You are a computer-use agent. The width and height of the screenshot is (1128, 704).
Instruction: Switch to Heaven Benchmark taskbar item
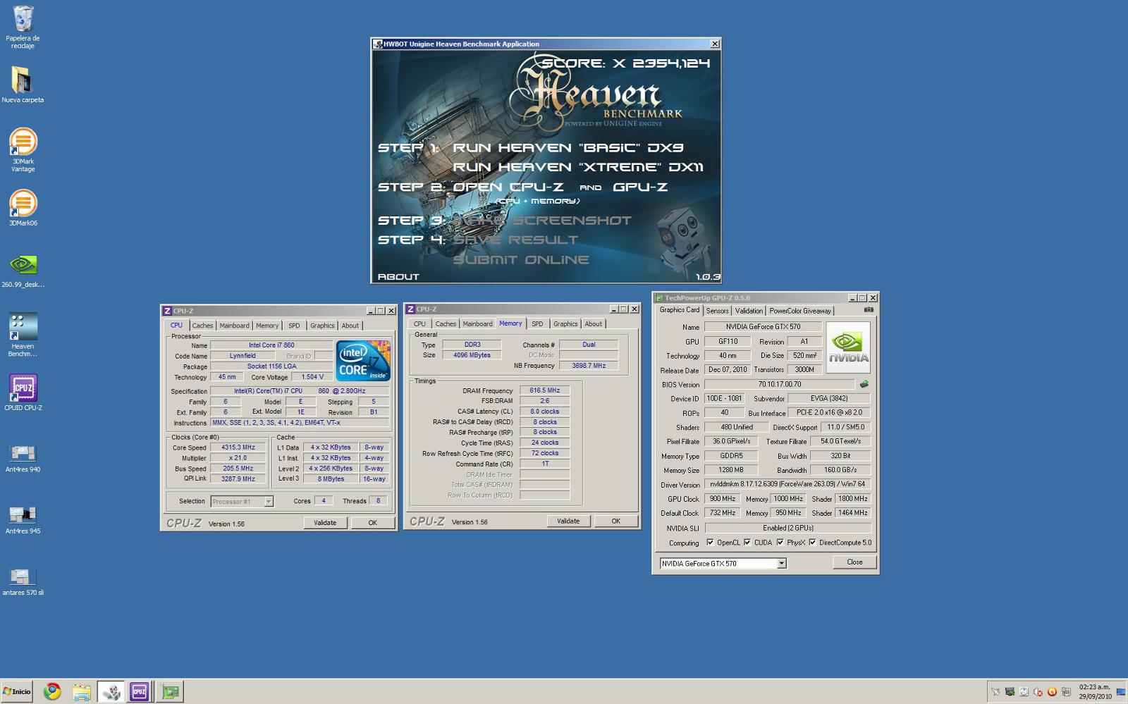[x=111, y=691]
